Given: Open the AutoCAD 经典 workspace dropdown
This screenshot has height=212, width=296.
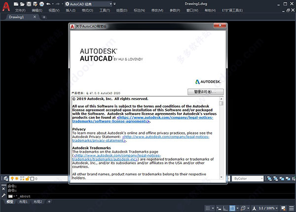Looking at the screenshot, I should click(x=88, y=4).
